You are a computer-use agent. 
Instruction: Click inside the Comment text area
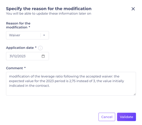71,84
